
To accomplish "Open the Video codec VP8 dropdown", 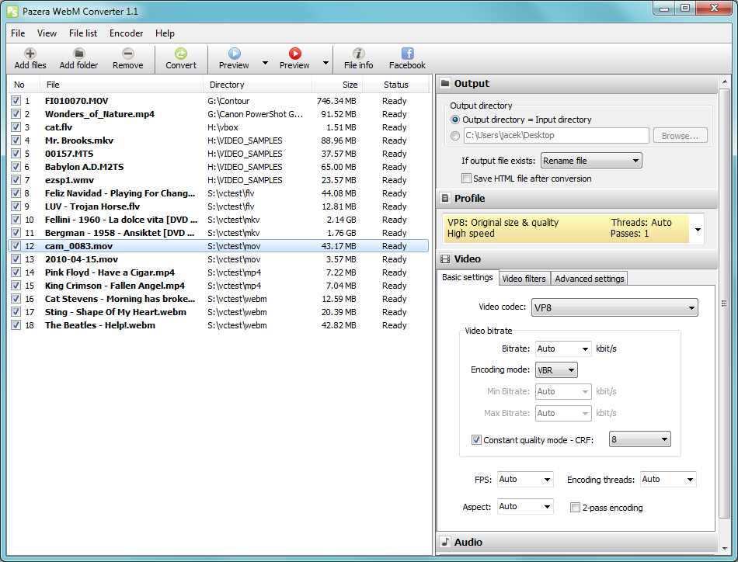I will 614,307.
